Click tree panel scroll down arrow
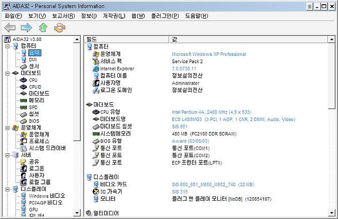Image resolution: width=338 pixels, height=219 pixels. (x=77, y=213)
